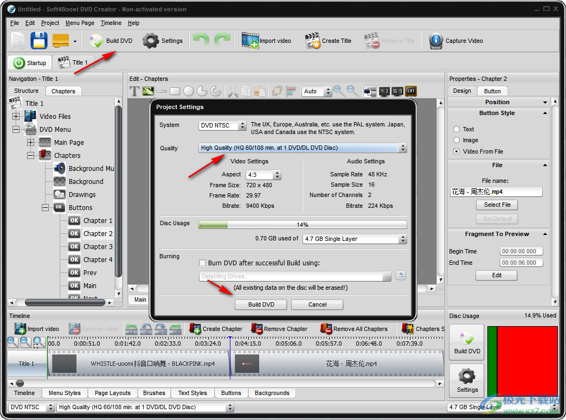Screen dimensions: 566x420
Task: Open the System DVD NTSC dropdown
Action: (x=222, y=125)
